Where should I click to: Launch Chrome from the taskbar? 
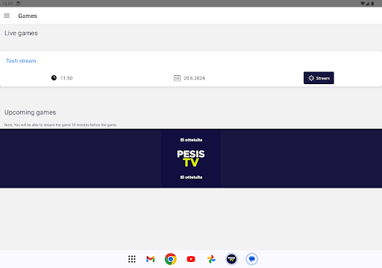pyautogui.click(x=171, y=259)
